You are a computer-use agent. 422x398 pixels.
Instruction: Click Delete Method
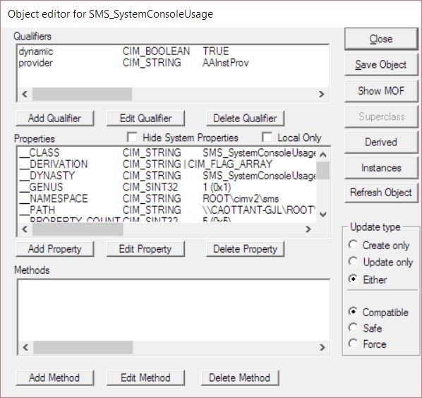click(x=240, y=378)
